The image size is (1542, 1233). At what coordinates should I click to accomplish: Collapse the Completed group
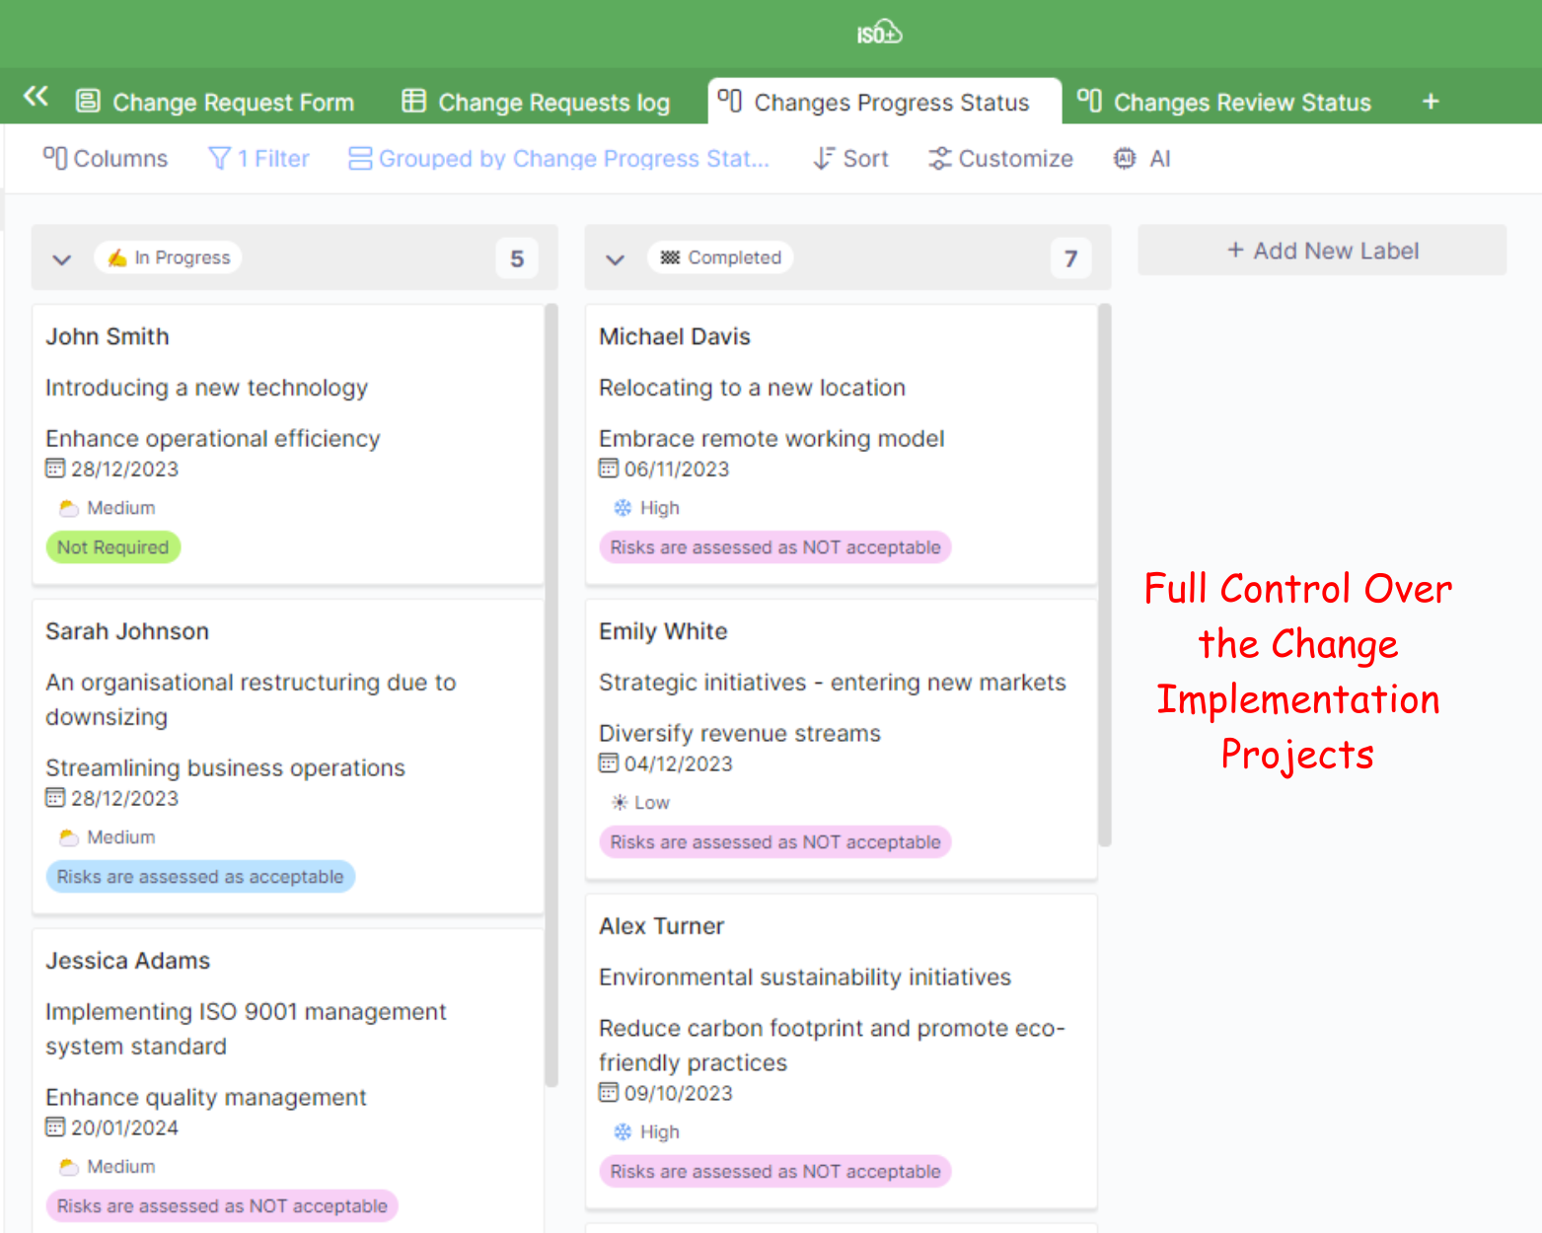pos(616,259)
